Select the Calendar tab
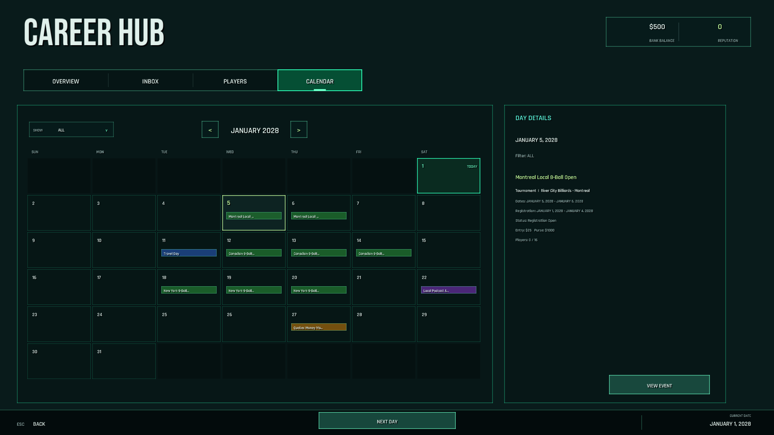 tap(320, 81)
